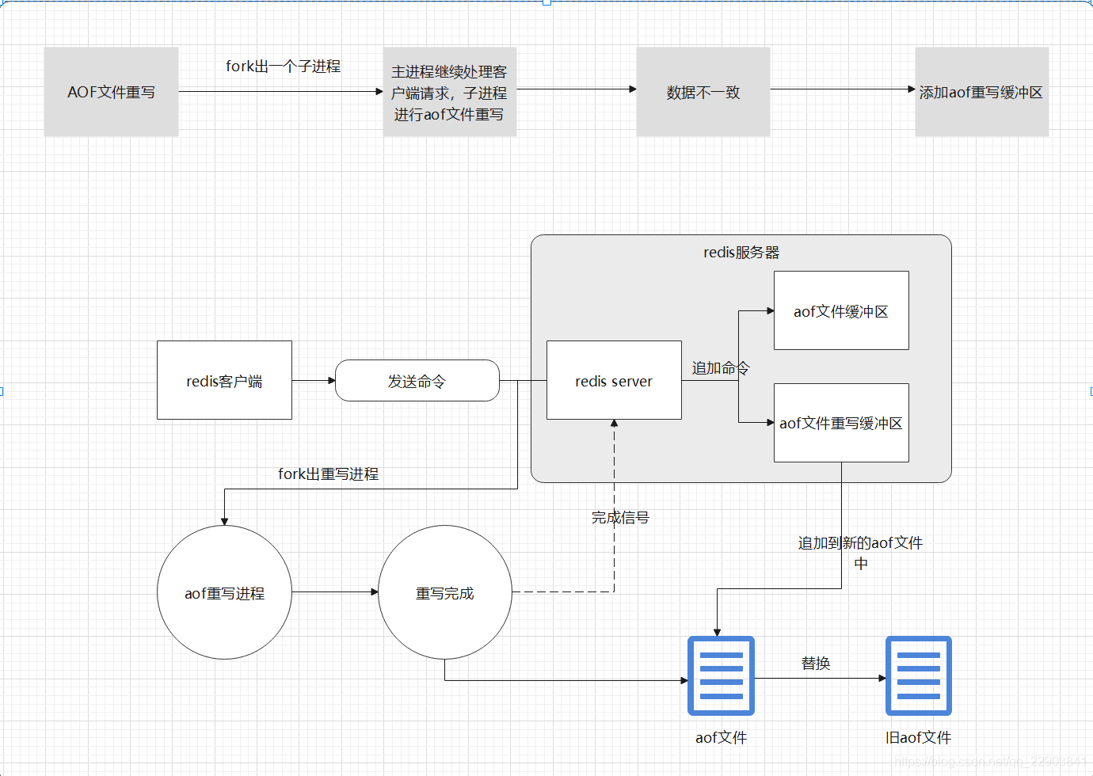Select the 追加到新的aof文件中 label

pos(861,553)
